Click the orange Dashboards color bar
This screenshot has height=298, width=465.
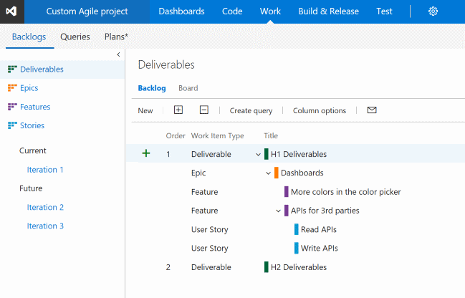tap(276, 173)
